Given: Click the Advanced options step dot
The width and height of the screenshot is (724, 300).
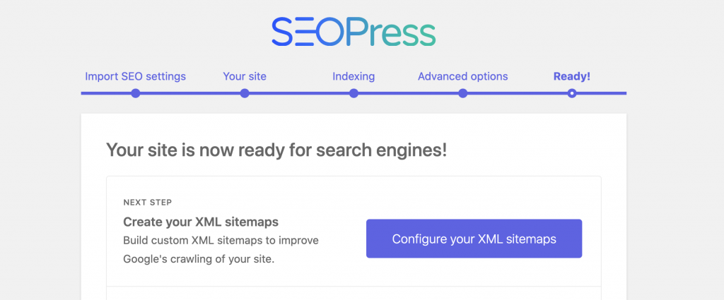Looking at the screenshot, I should 462,93.
